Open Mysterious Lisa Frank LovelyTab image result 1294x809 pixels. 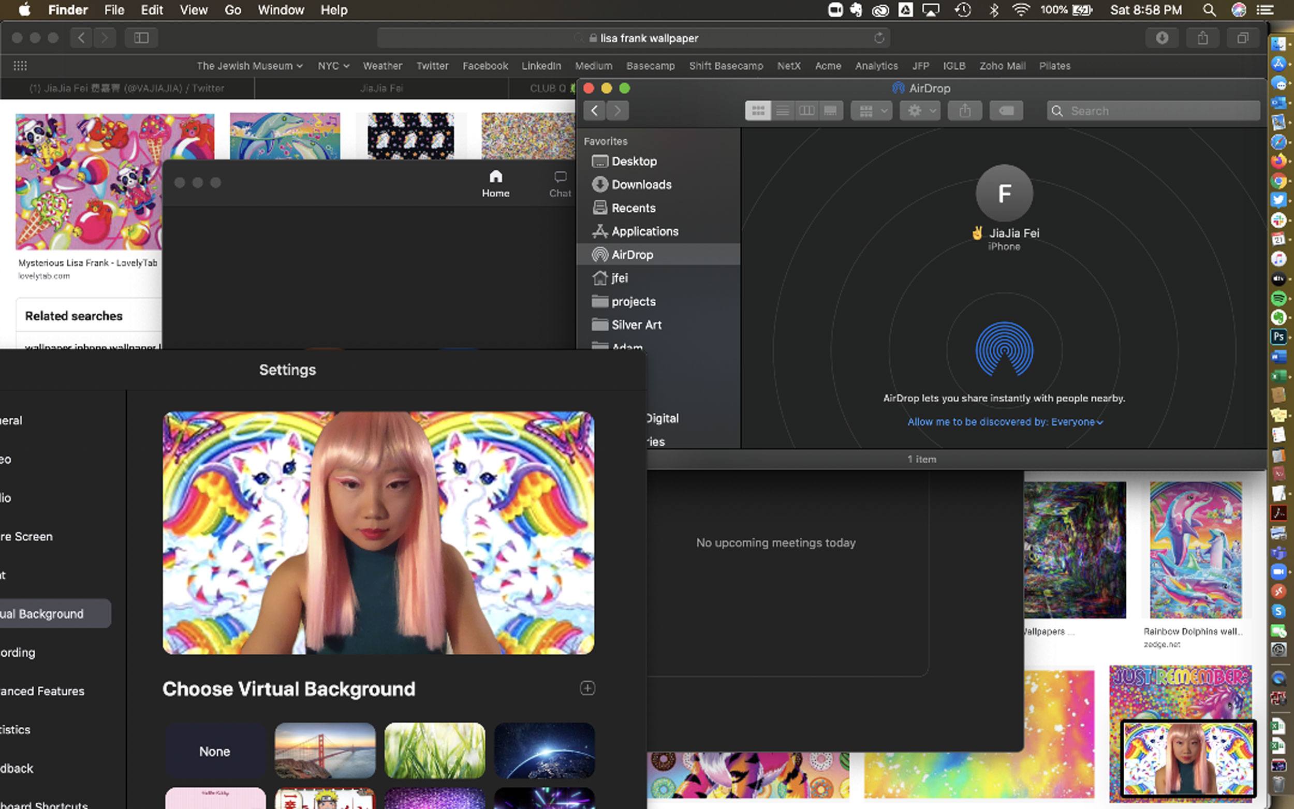pos(89,181)
